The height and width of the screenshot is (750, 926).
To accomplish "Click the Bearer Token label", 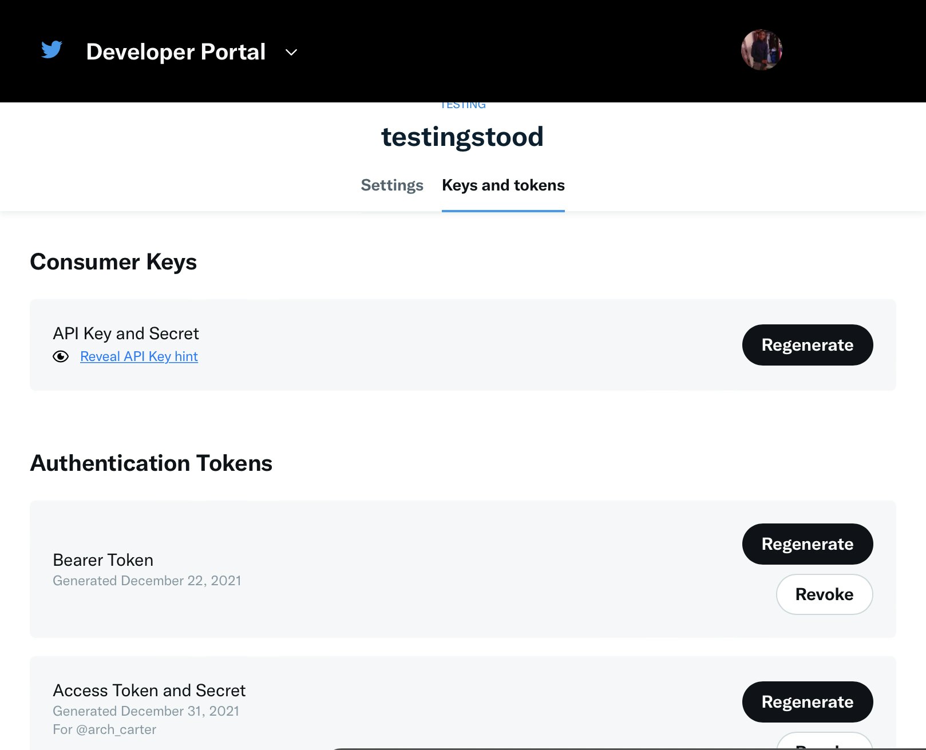I will pos(103,560).
